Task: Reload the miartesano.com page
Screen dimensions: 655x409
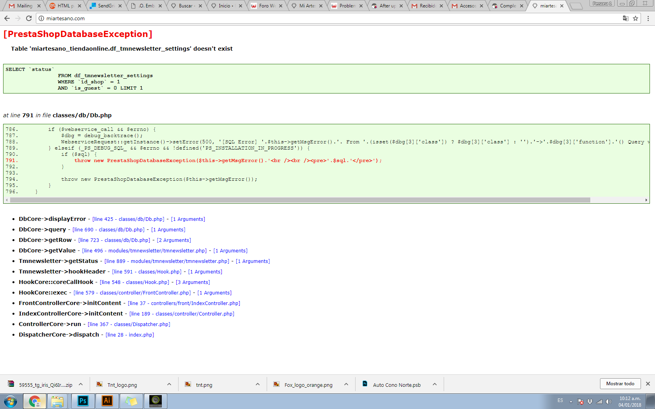Action: pos(29,18)
